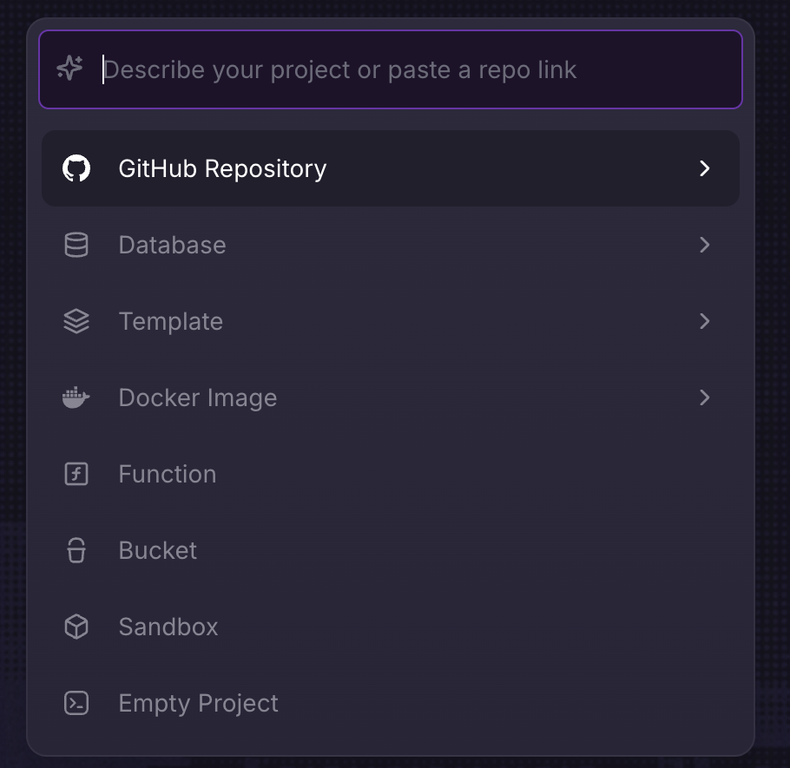The image size is (790, 768).
Task: Click the Bucket icon
Action: pos(76,550)
